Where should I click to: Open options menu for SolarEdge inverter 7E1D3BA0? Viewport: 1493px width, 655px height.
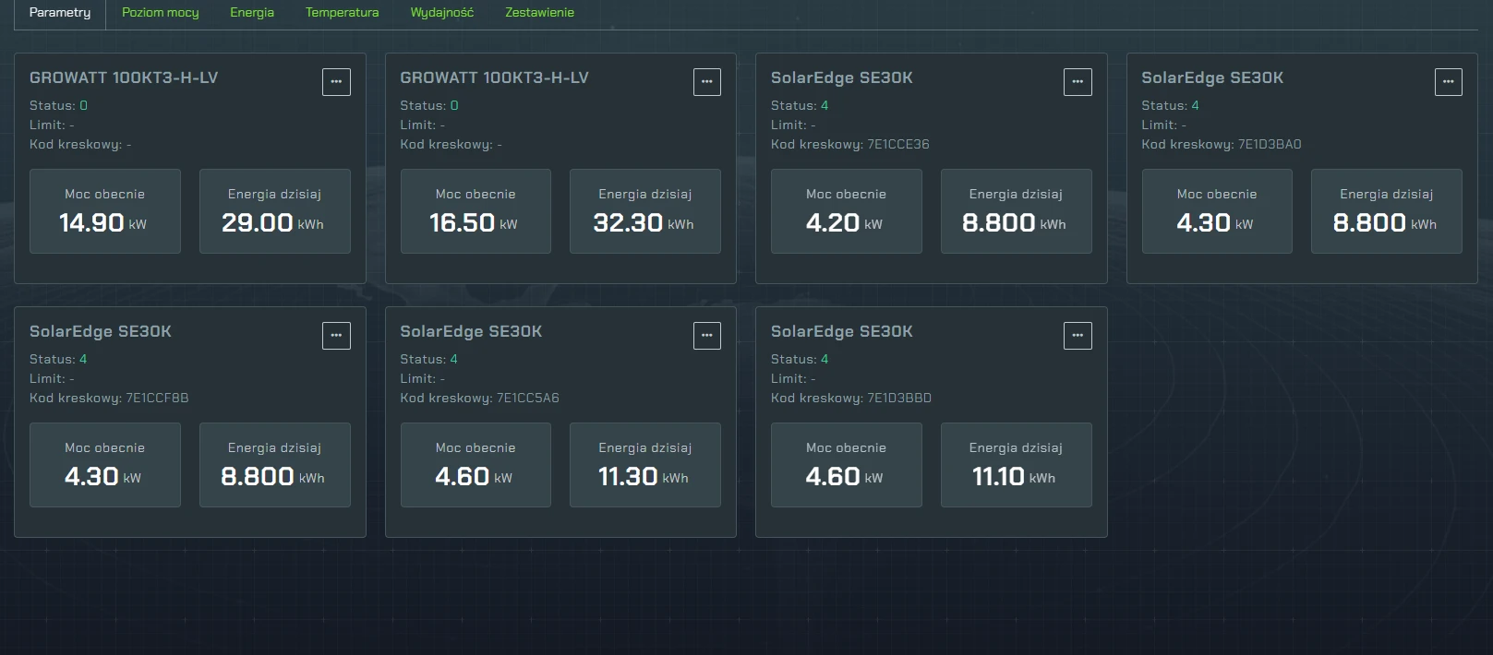coord(1448,82)
